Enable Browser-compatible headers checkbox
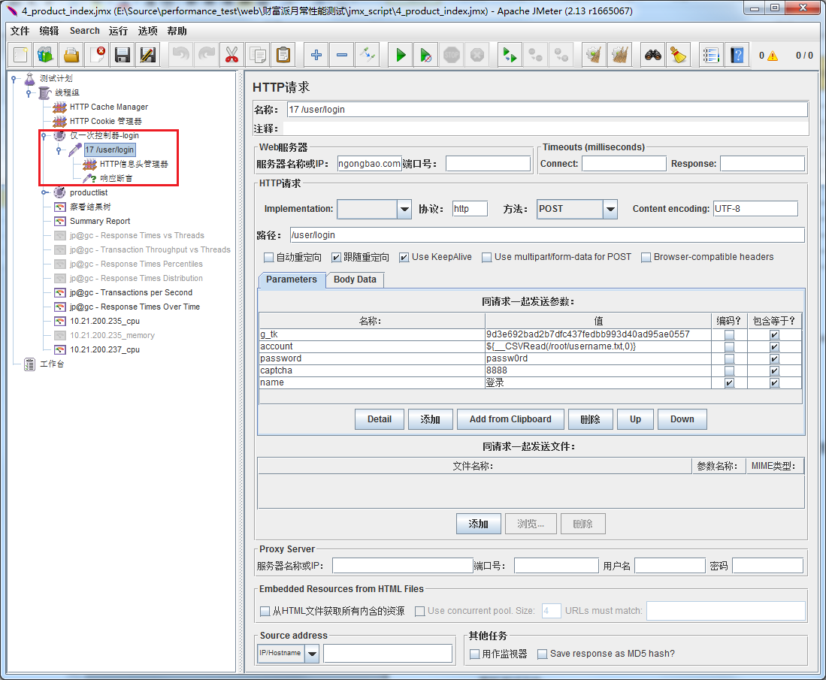826x680 pixels. coord(646,258)
